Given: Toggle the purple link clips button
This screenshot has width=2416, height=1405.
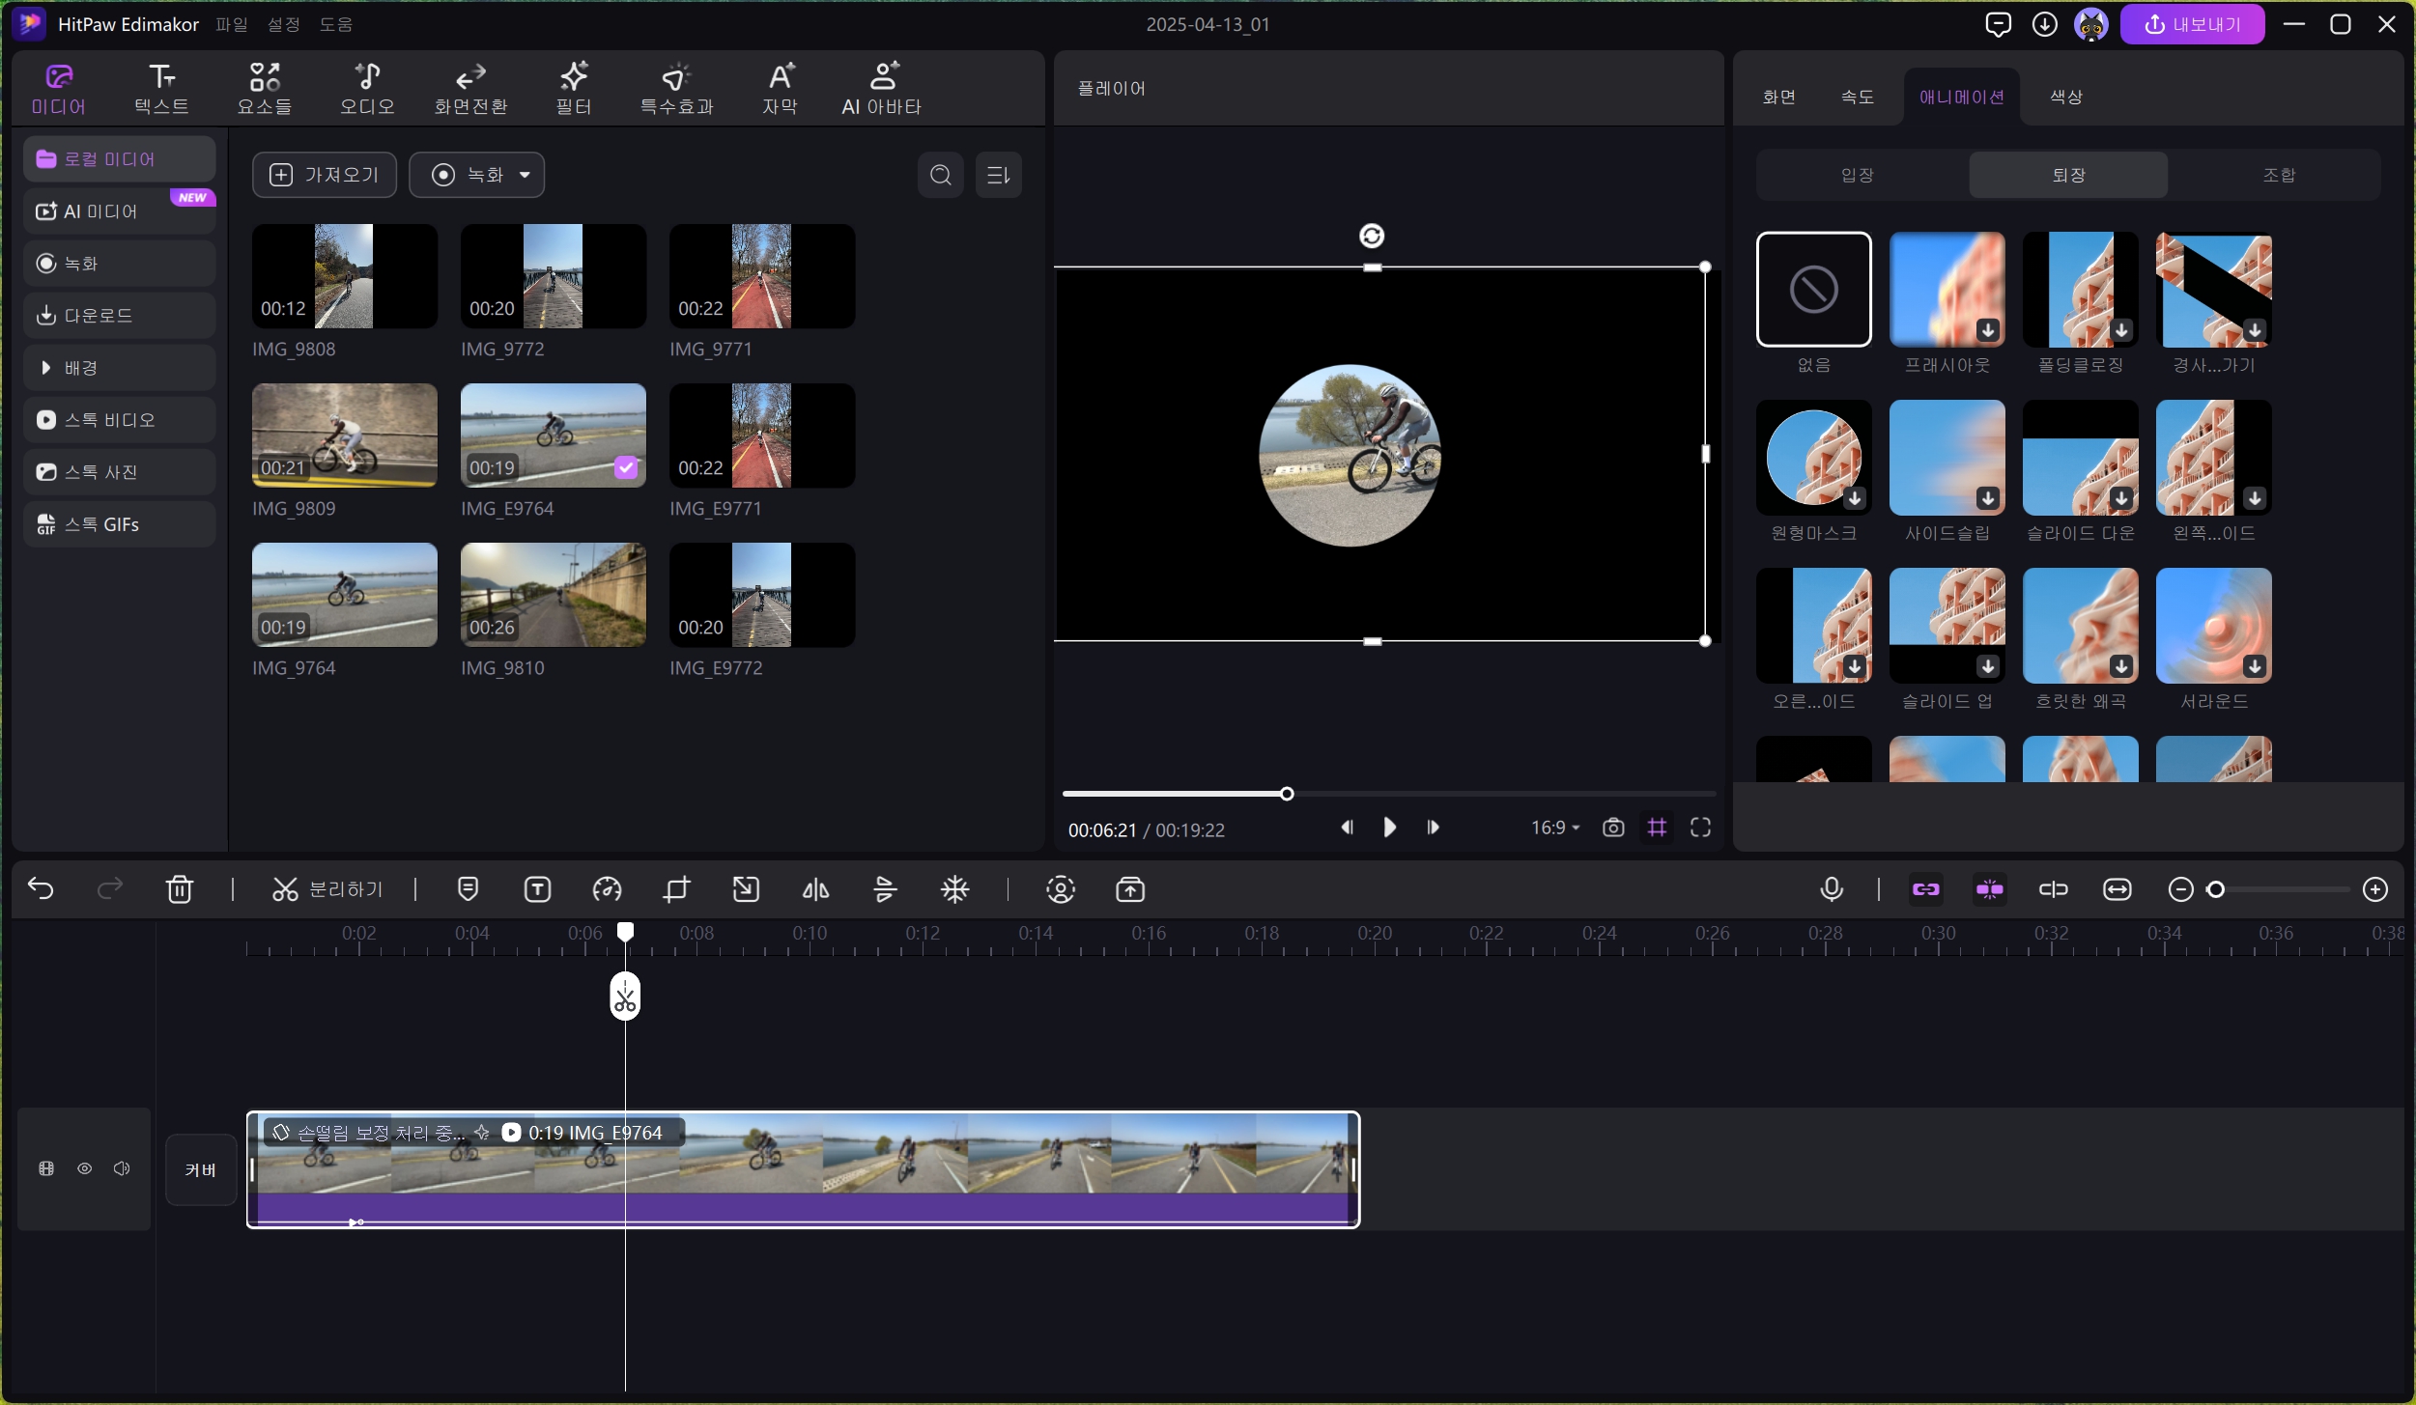Looking at the screenshot, I should 1925,889.
